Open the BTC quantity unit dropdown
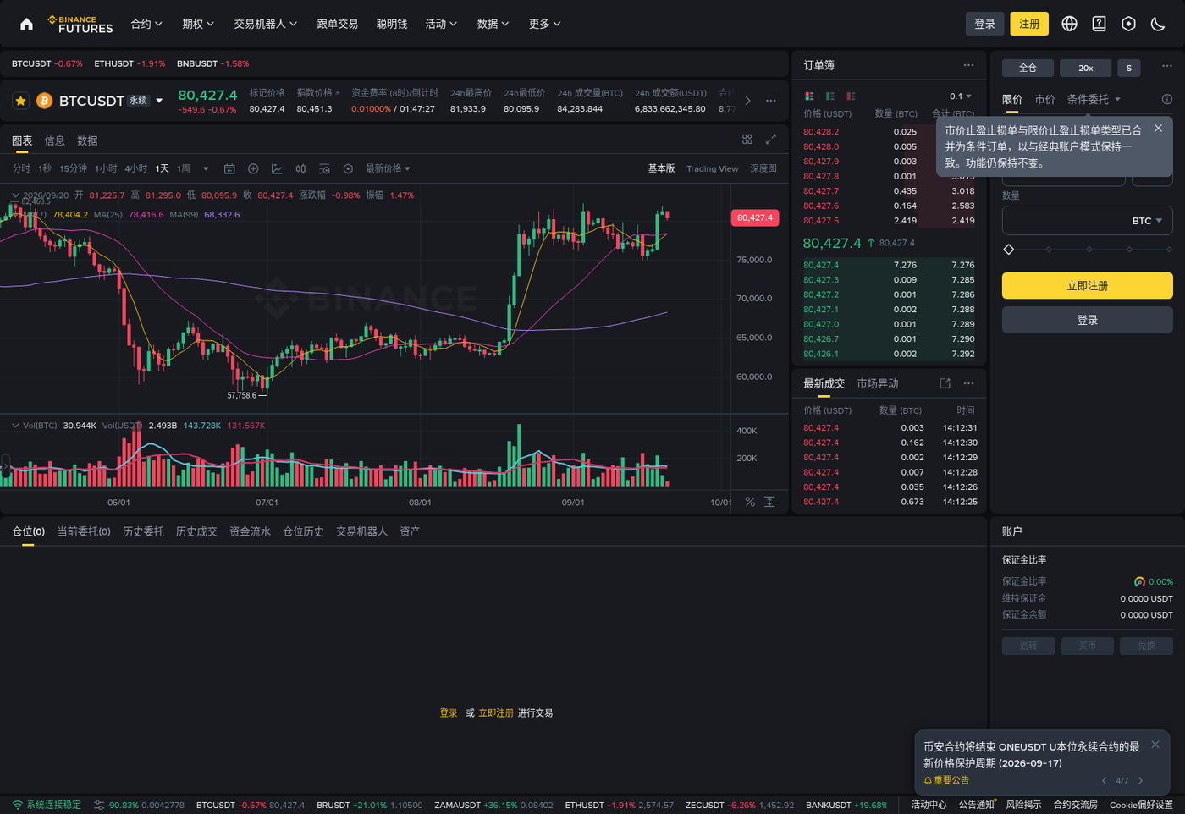Viewport: 1185px width, 814px height. (x=1147, y=221)
